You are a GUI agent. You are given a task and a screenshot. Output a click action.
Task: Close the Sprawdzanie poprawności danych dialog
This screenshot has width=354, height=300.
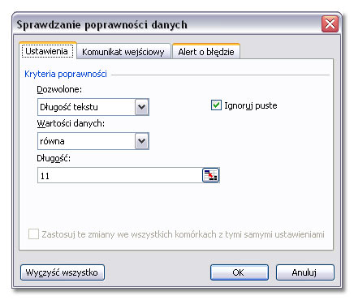click(330, 24)
